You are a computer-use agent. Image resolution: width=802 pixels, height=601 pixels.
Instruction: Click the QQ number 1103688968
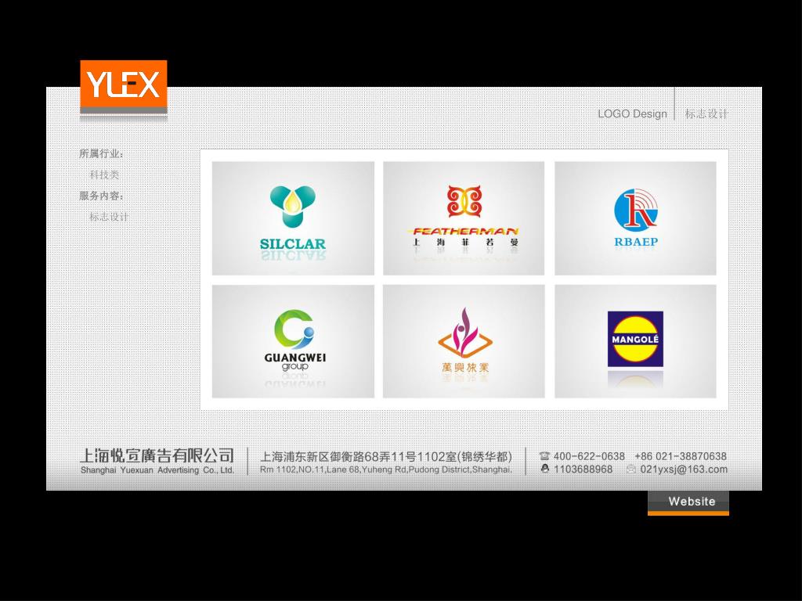(x=583, y=470)
